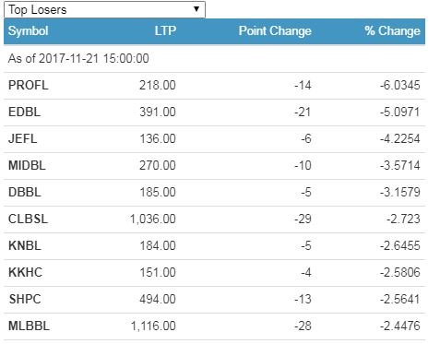This screenshot has height=344, width=440.
Task: Select the DBBL symbol
Action: coord(25,192)
